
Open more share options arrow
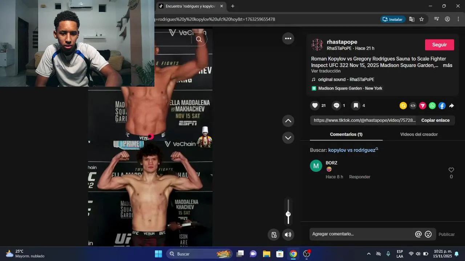(452, 106)
